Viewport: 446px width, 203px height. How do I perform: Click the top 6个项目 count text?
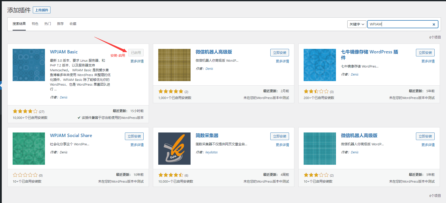(x=435, y=37)
